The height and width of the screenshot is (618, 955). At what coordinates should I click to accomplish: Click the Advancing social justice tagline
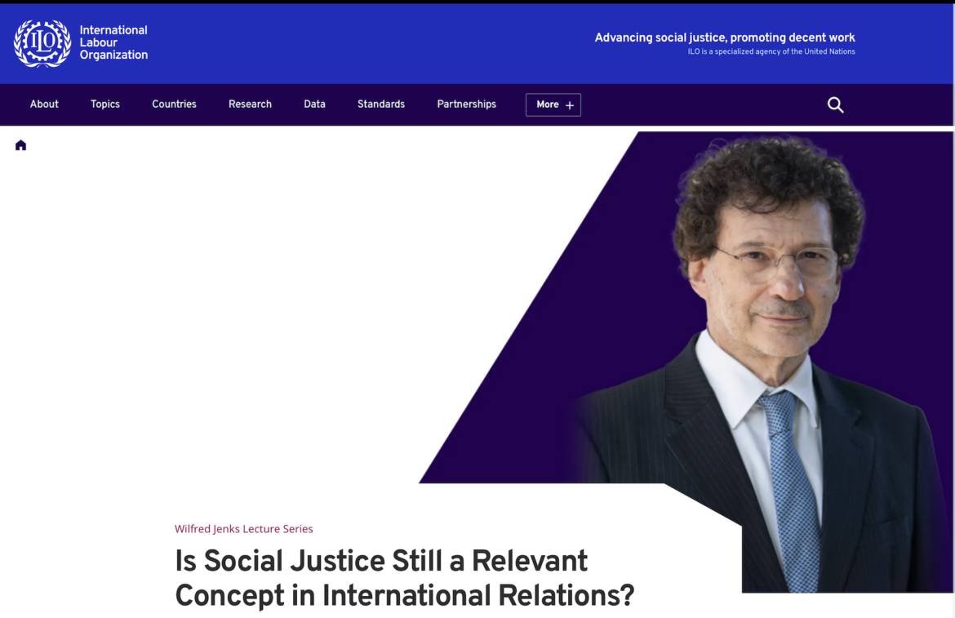coord(725,37)
